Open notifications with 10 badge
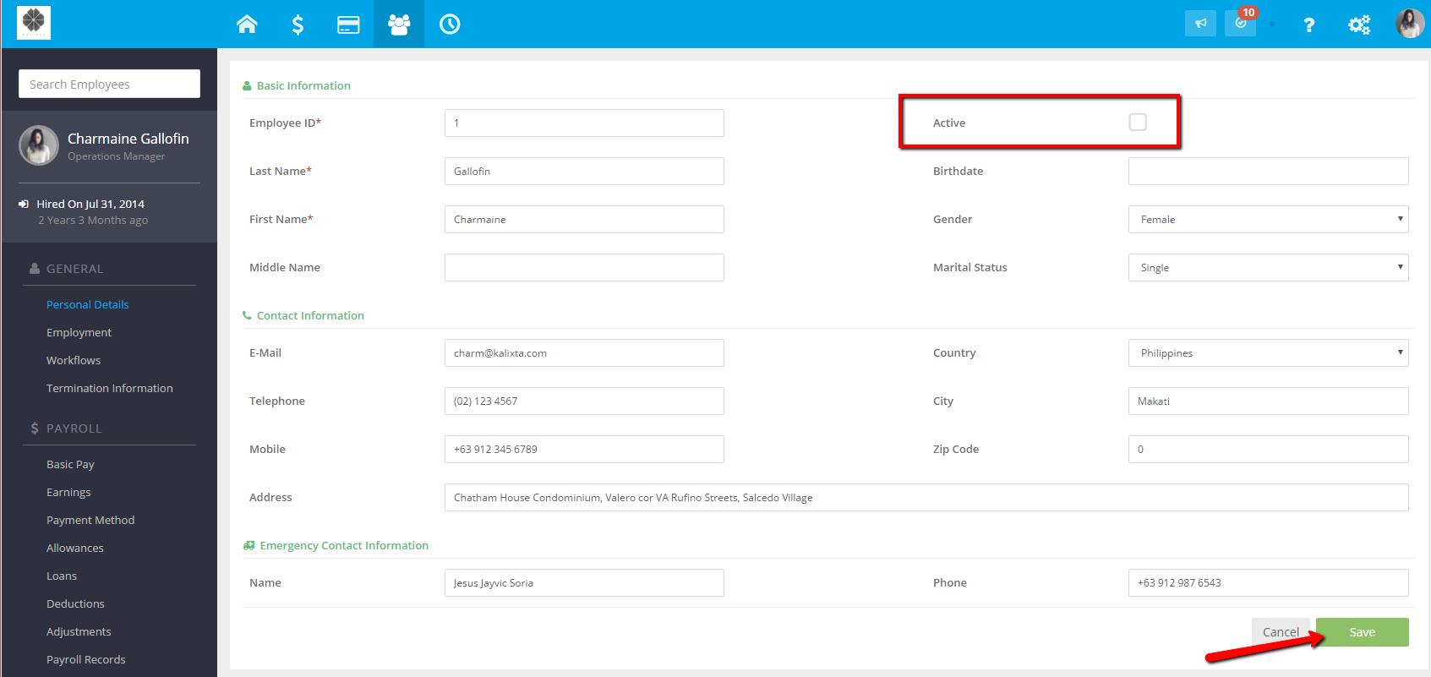 pos(1241,22)
